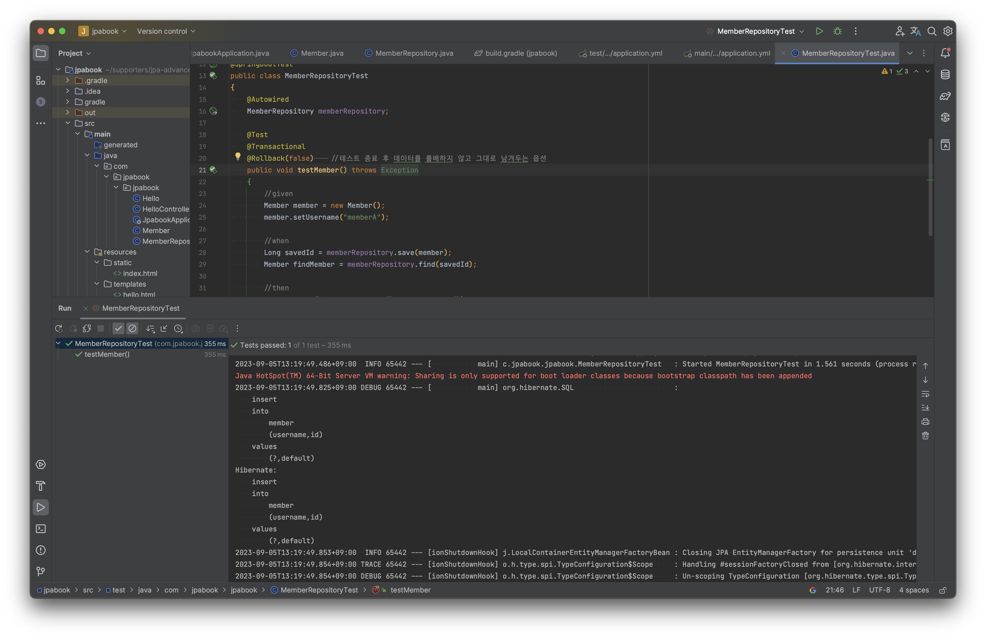Show Notifications bell panel

945,53
